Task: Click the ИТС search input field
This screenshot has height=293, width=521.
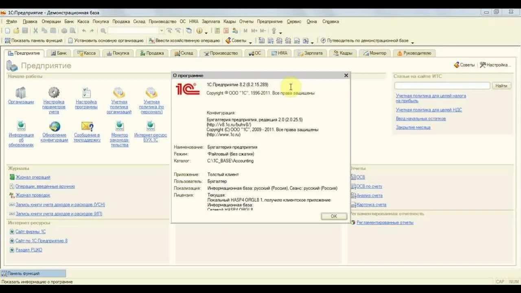Action: click(442, 86)
